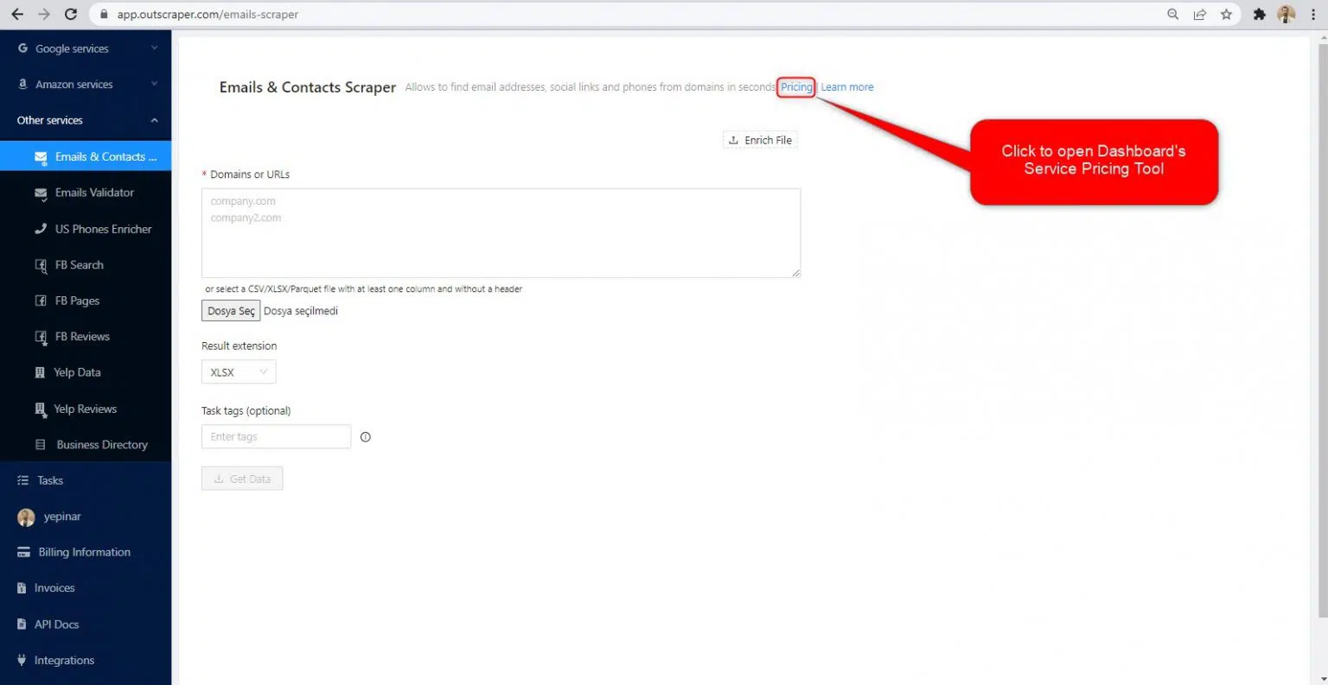Image resolution: width=1328 pixels, height=685 pixels.
Task: Go to the Tasks page
Action: [x=50, y=480]
